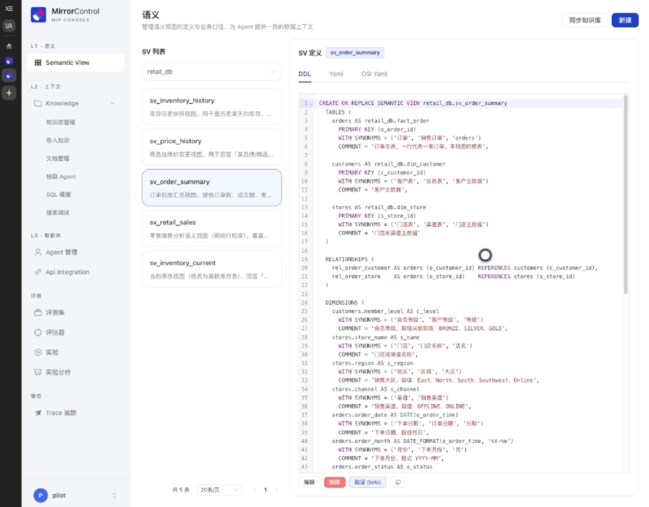Switch to the DDL tab

click(x=305, y=74)
